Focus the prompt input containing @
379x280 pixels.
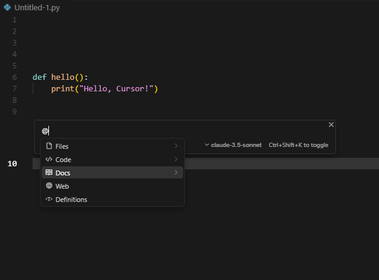181,131
